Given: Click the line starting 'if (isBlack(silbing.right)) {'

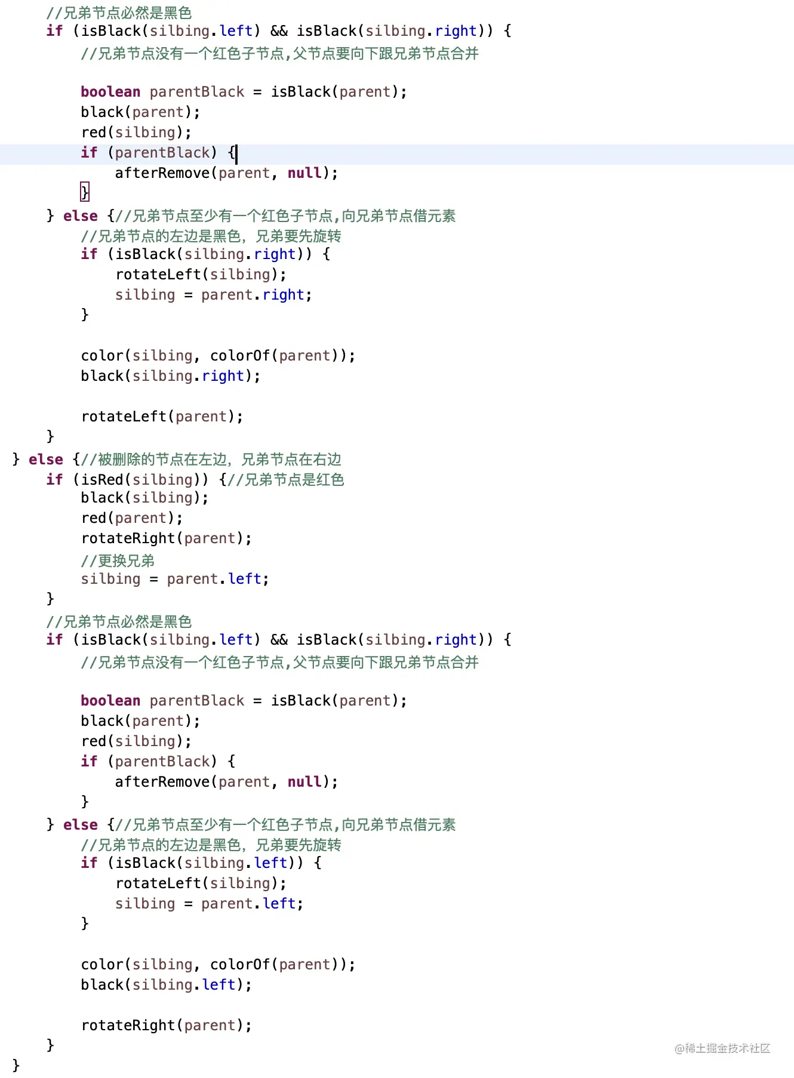Looking at the screenshot, I should pos(205,254).
